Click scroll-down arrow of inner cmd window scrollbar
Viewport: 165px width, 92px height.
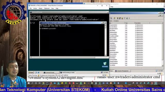(105, 55)
